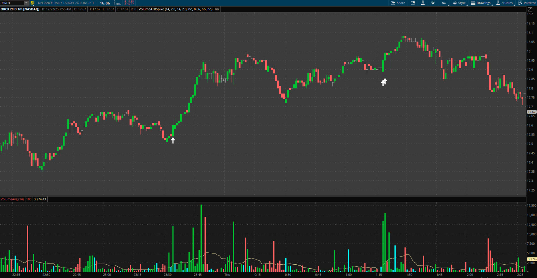Click the ORCX 20 D 1m [NASDAQ] label

click(20, 9)
